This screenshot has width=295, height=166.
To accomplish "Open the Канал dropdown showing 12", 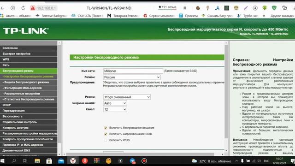I will [115, 109].
